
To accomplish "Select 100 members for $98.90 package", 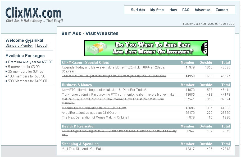I will point(27,76).
